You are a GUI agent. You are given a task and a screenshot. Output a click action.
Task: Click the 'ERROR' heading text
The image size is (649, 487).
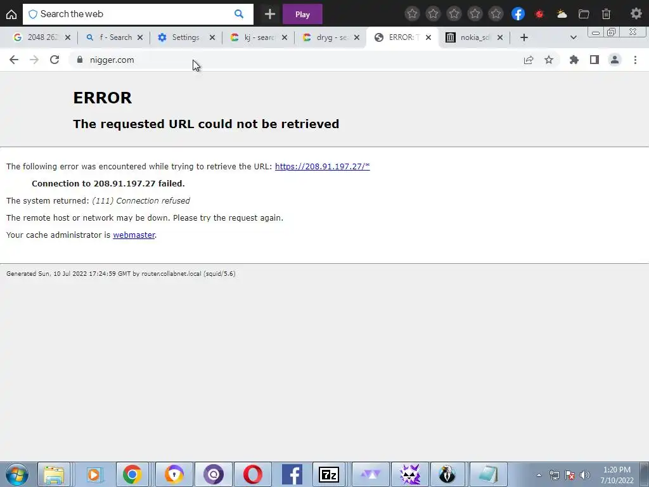(102, 98)
